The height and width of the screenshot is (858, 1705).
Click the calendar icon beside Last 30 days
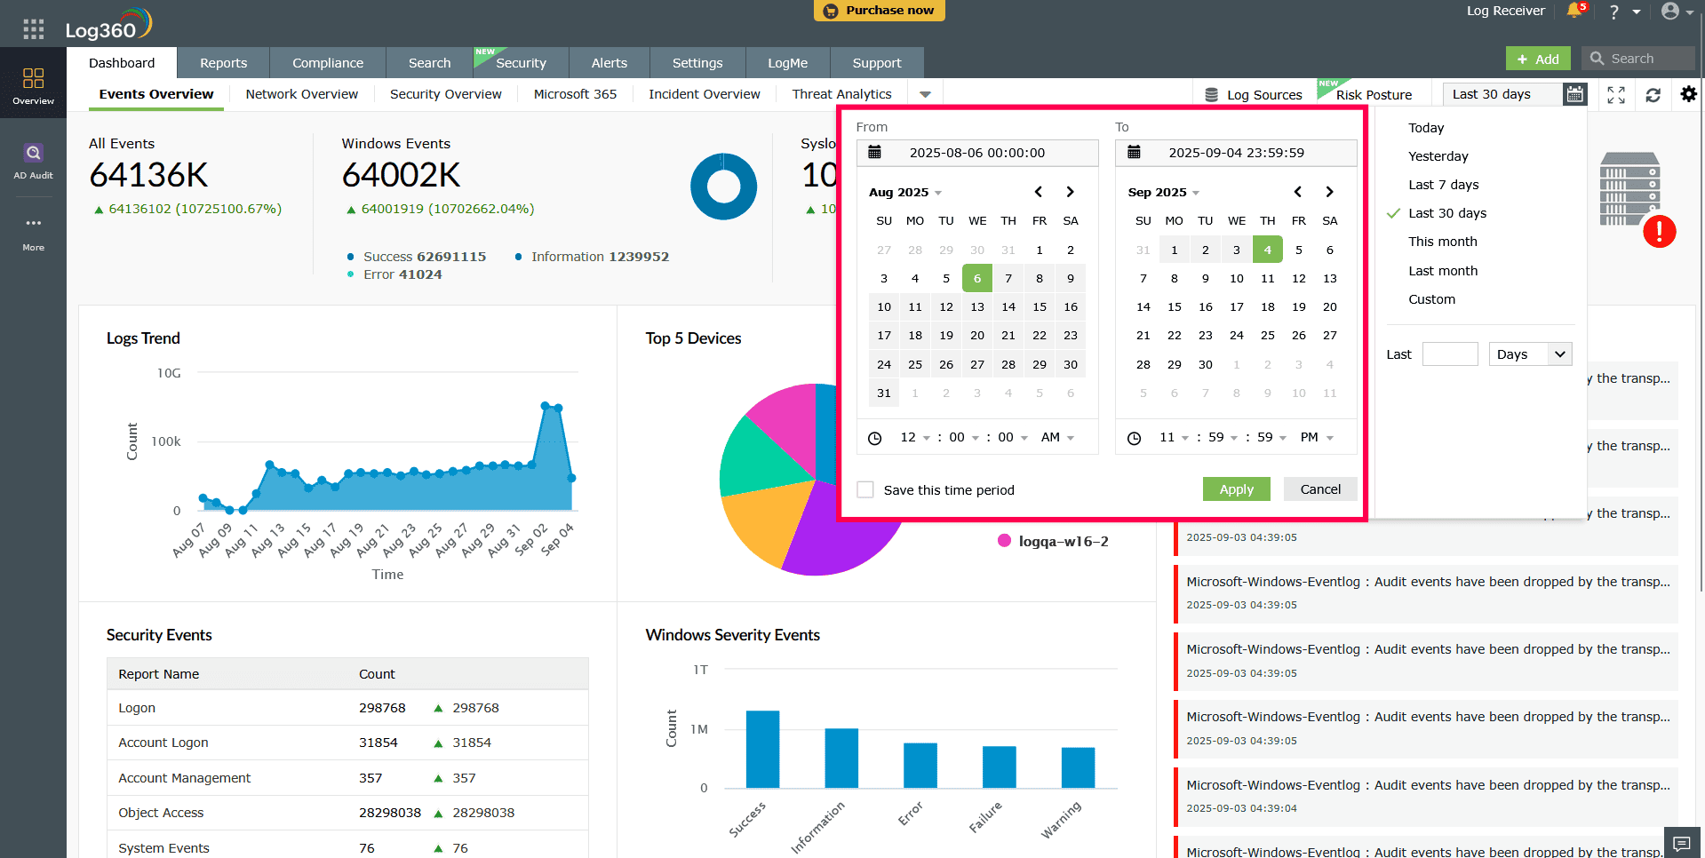[1575, 94]
